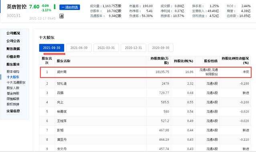The height and width of the screenshot is (152, 256).
Task: Click the holding amount 2479
Action: point(165,84)
